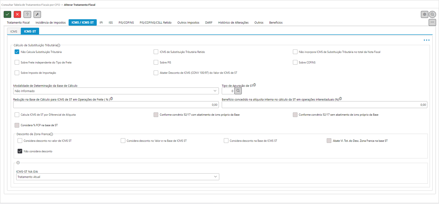Select the ICMS sub-tab
The height and width of the screenshot is (204, 439).
[x=14, y=31]
